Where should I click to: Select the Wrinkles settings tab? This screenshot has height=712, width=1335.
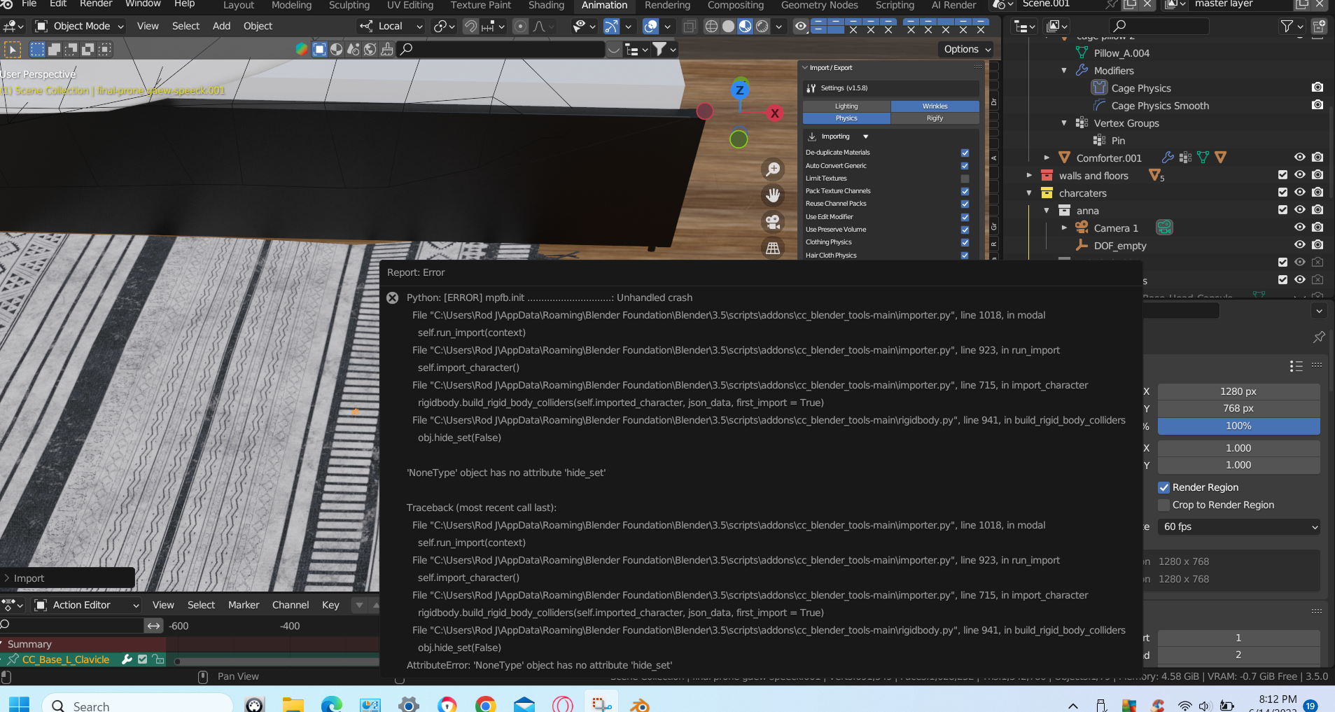[x=935, y=106]
